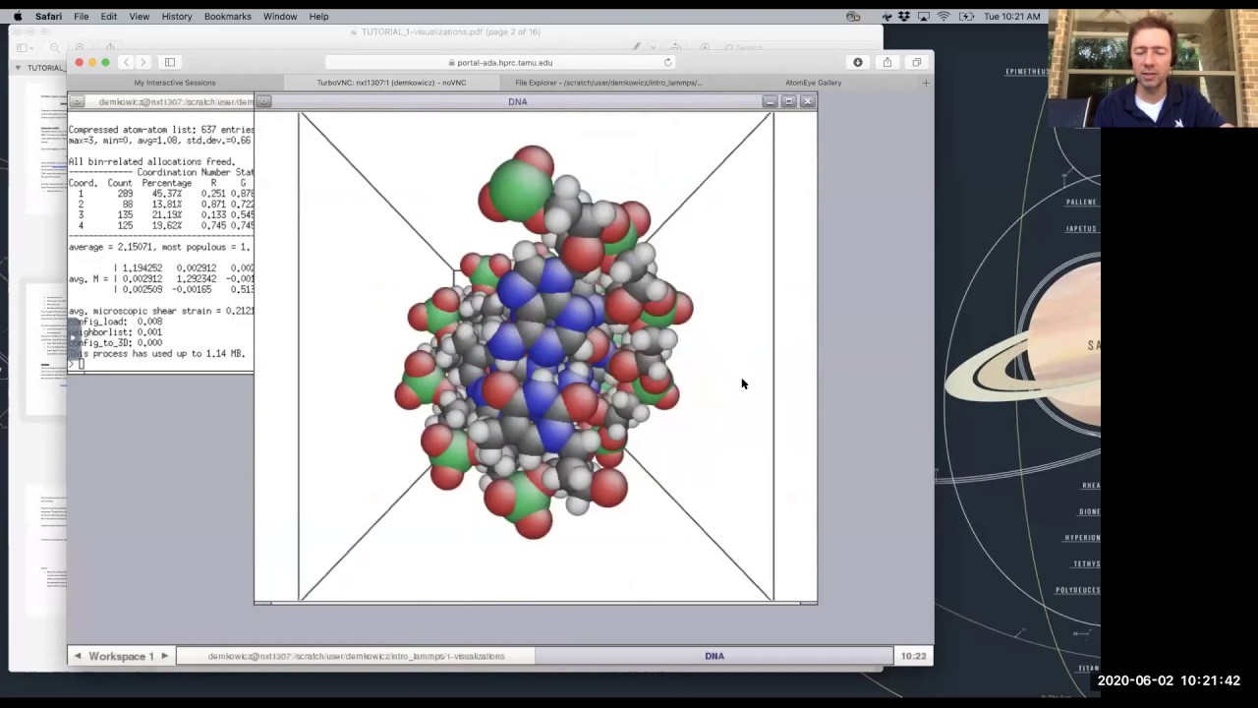
Task: Click the Dropbox menu bar icon
Action: coord(904,16)
